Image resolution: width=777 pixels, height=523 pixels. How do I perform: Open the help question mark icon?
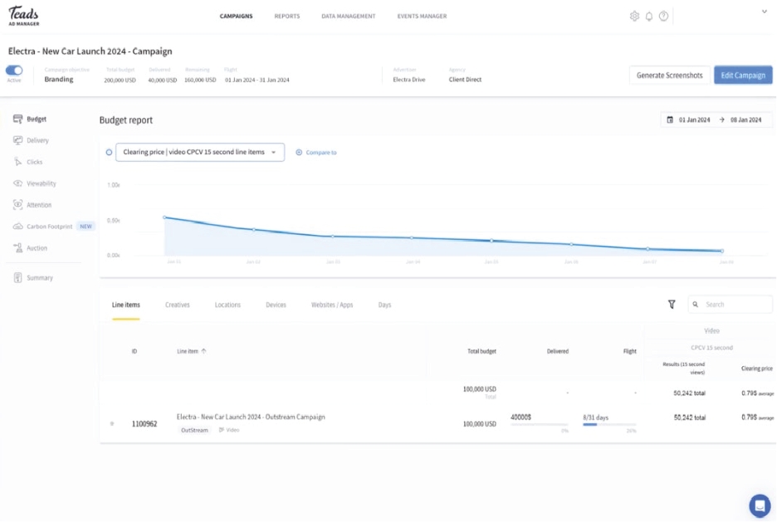[x=663, y=17]
